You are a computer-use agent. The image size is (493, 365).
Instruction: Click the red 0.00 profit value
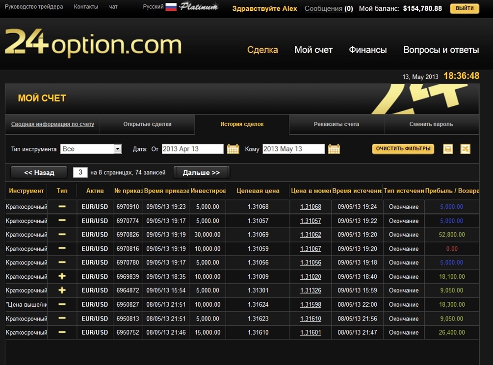[452, 249]
